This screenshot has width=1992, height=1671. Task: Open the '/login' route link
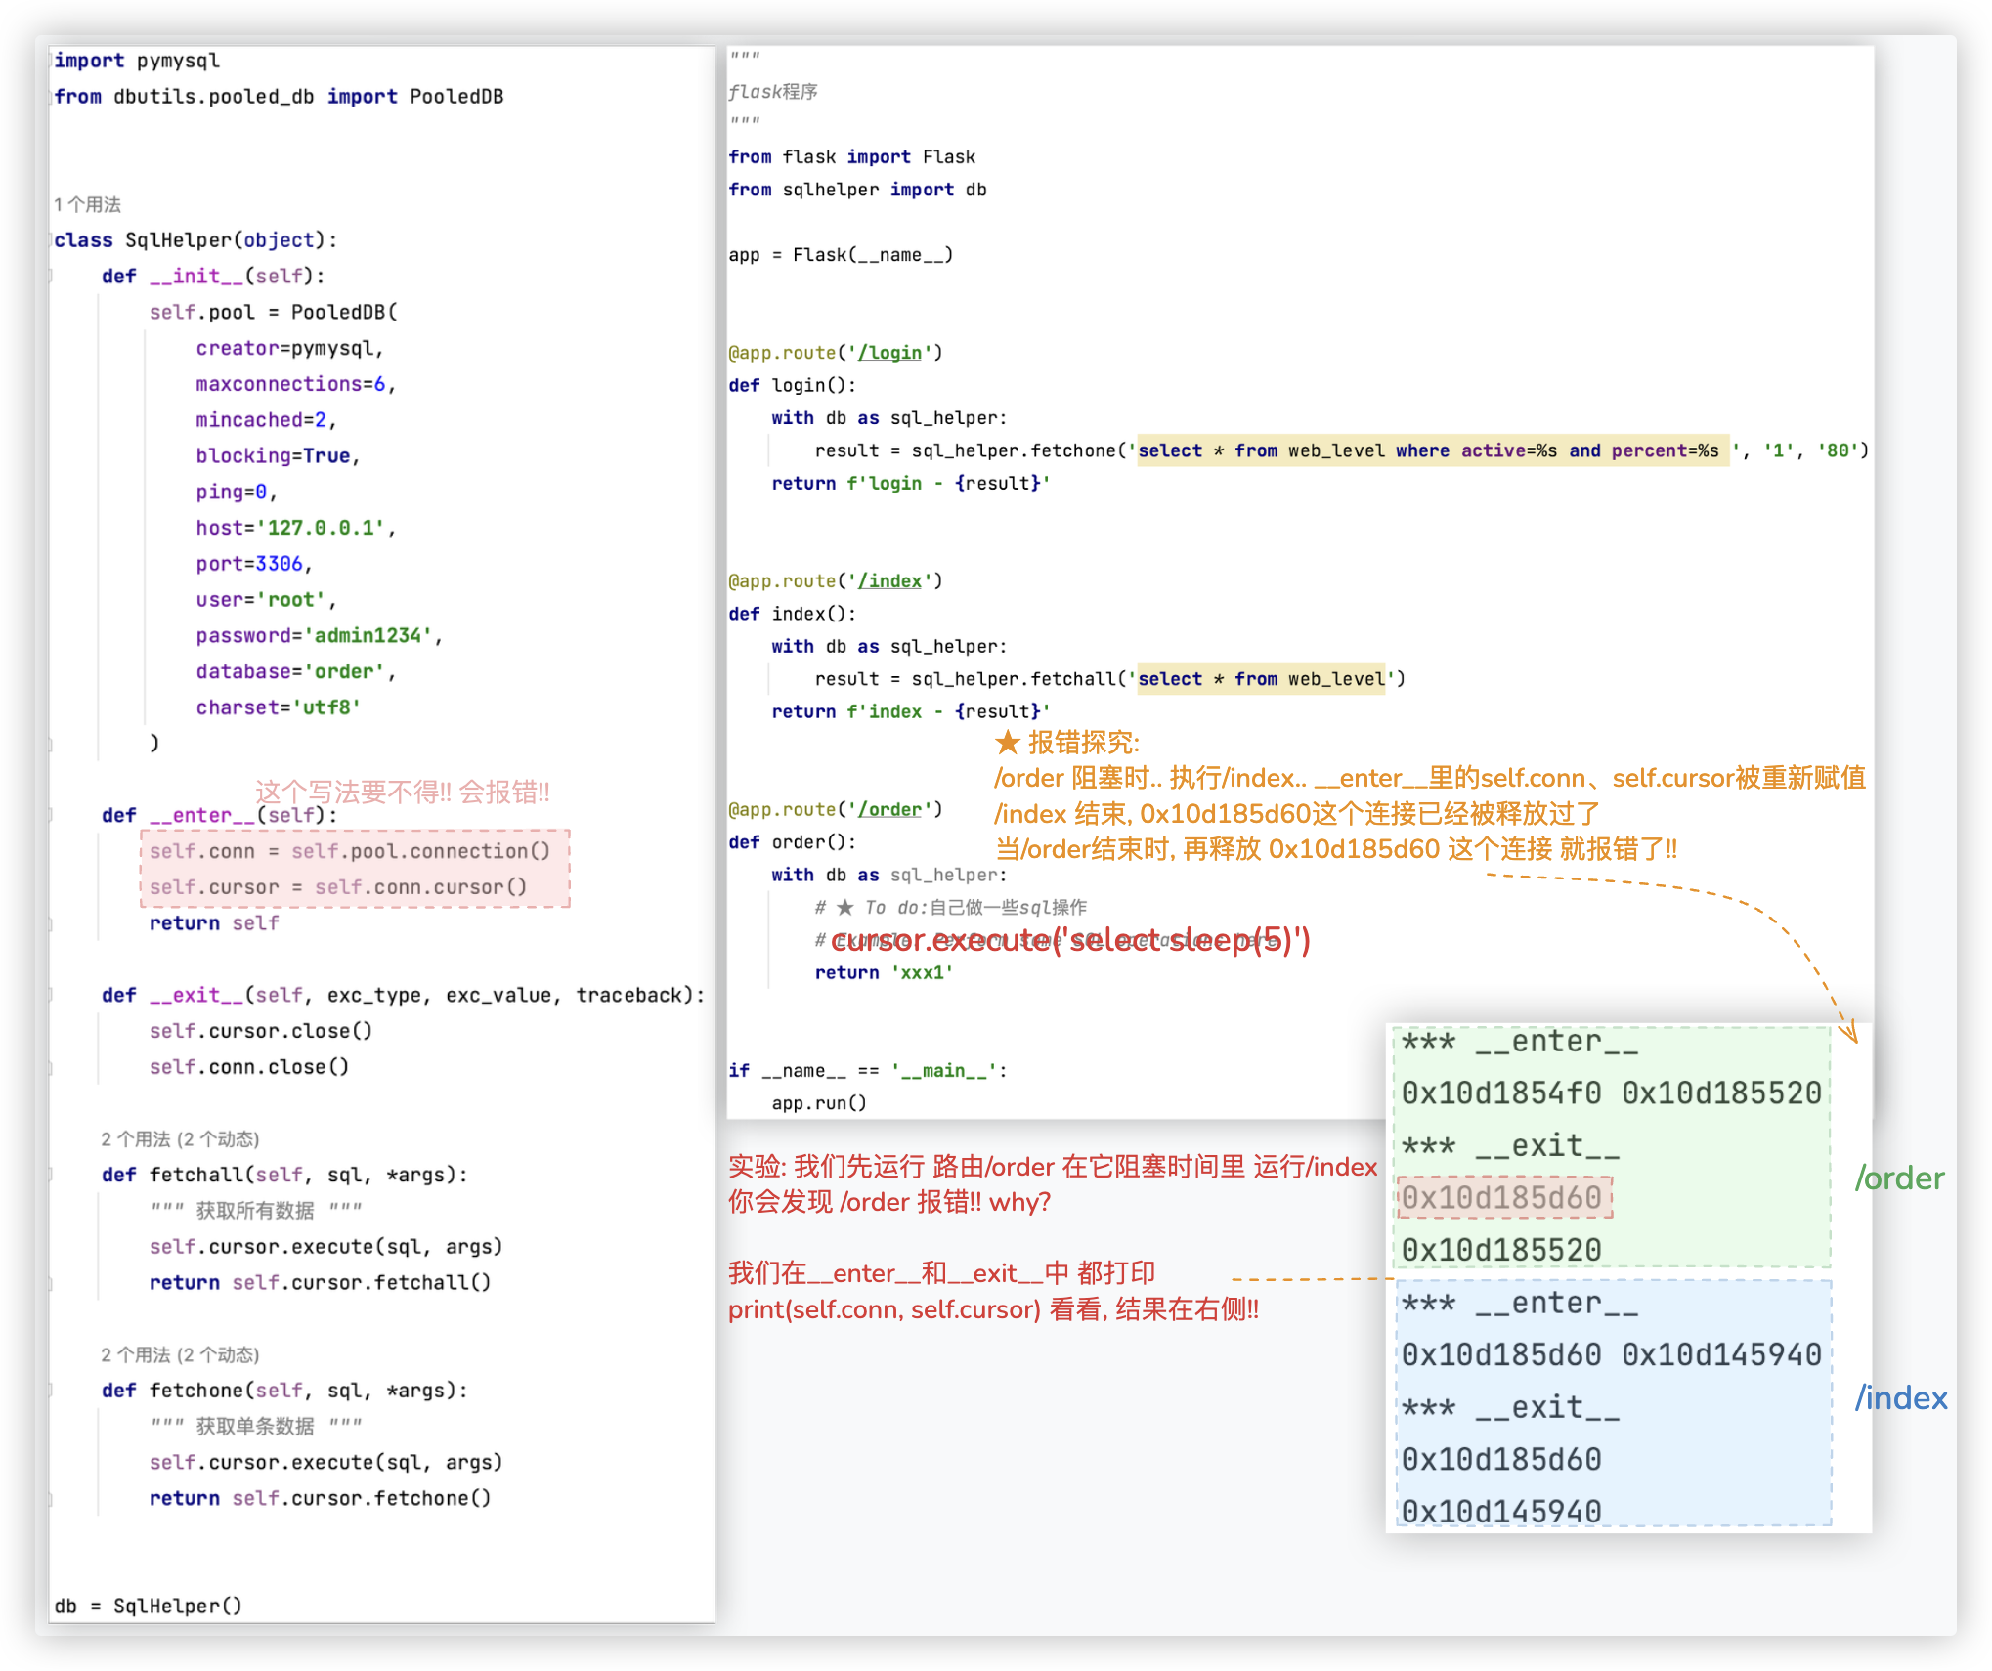(x=889, y=353)
